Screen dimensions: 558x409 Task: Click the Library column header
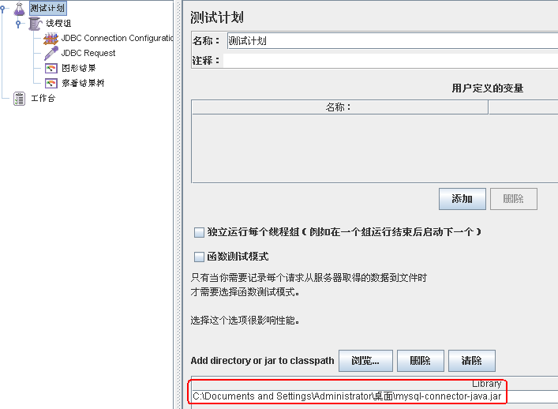(375, 384)
